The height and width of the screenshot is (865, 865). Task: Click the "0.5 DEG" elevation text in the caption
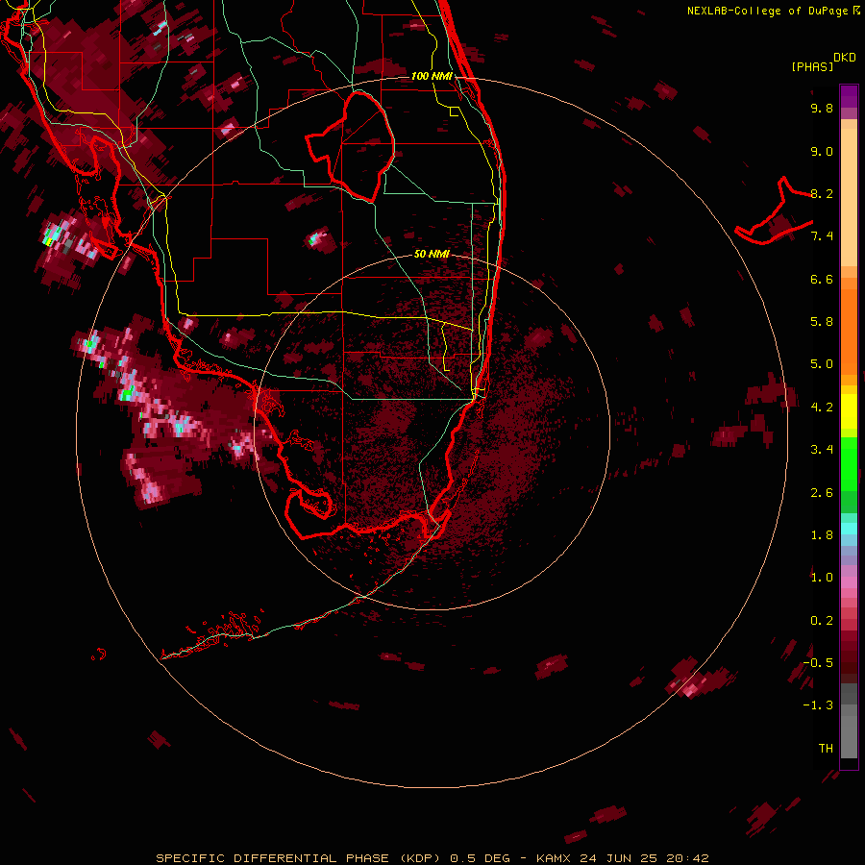[480, 858]
